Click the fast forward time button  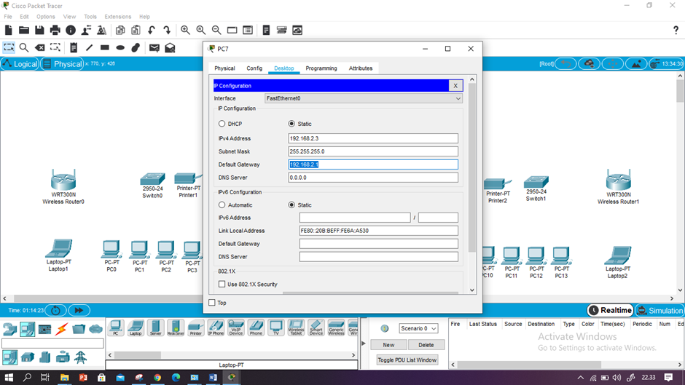tap(79, 310)
